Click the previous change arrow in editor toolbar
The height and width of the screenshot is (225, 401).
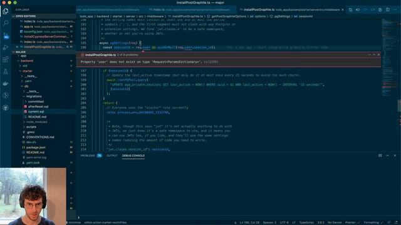(x=365, y=10)
